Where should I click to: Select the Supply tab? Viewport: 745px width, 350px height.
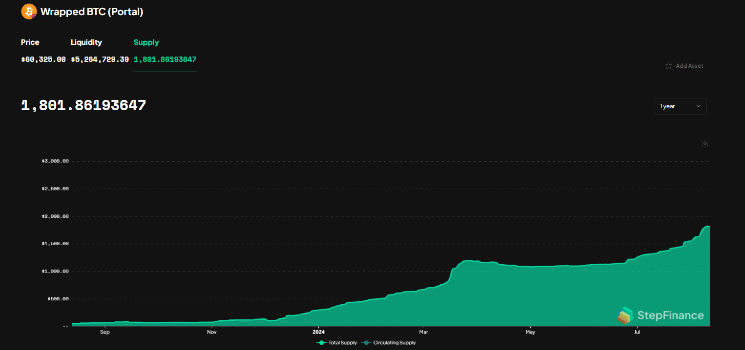point(146,42)
